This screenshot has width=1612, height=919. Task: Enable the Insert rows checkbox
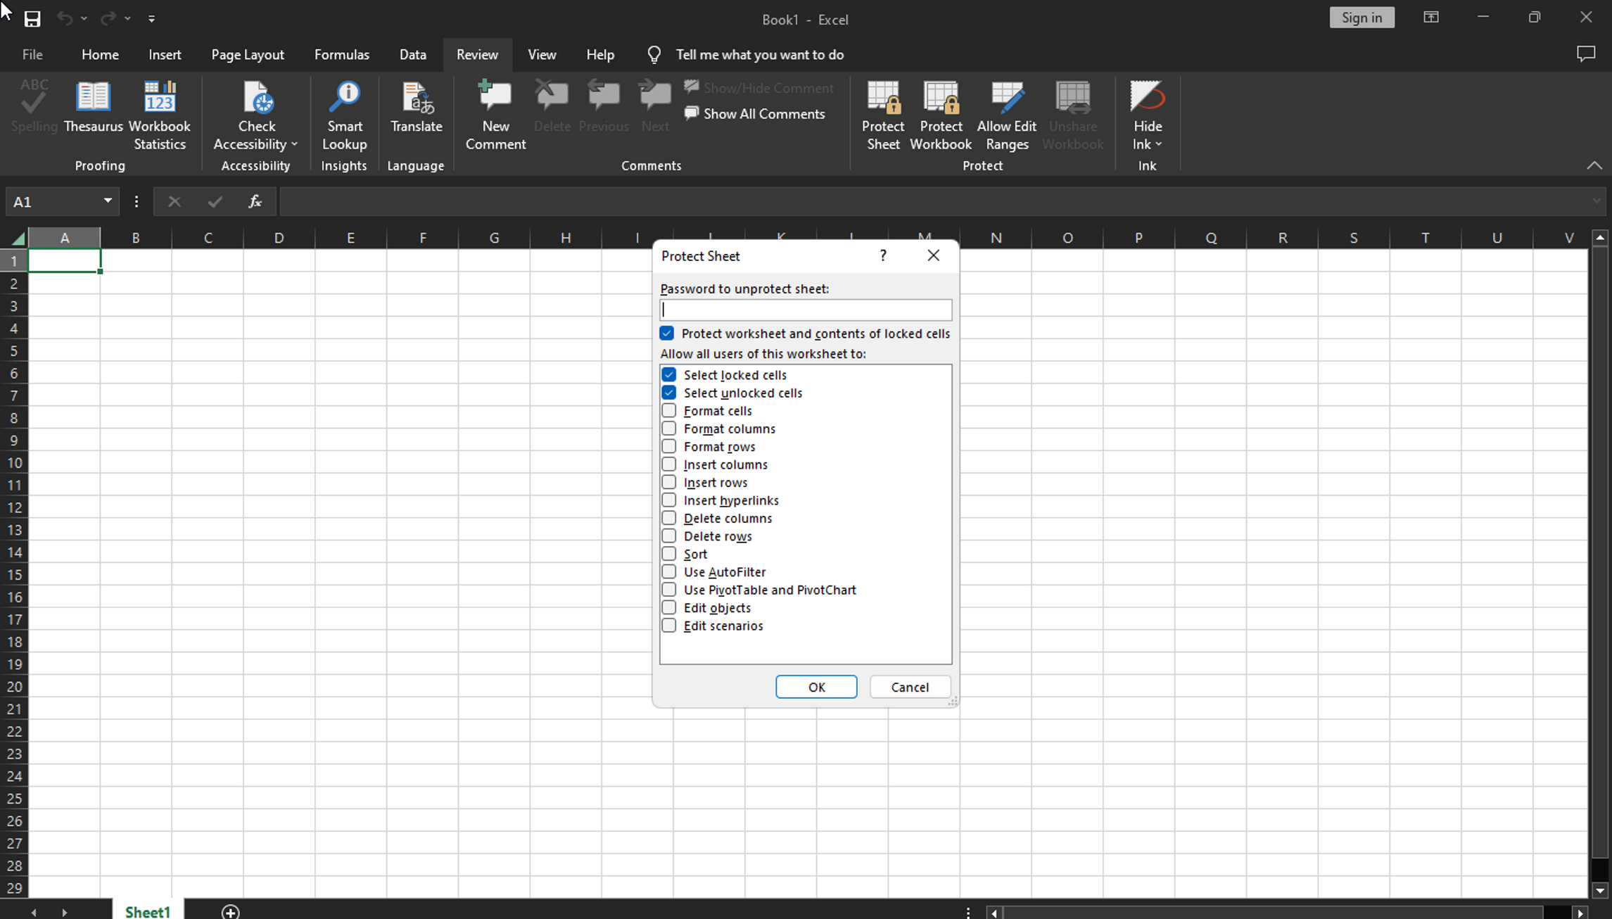pyautogui.click(x=670, y=481)
